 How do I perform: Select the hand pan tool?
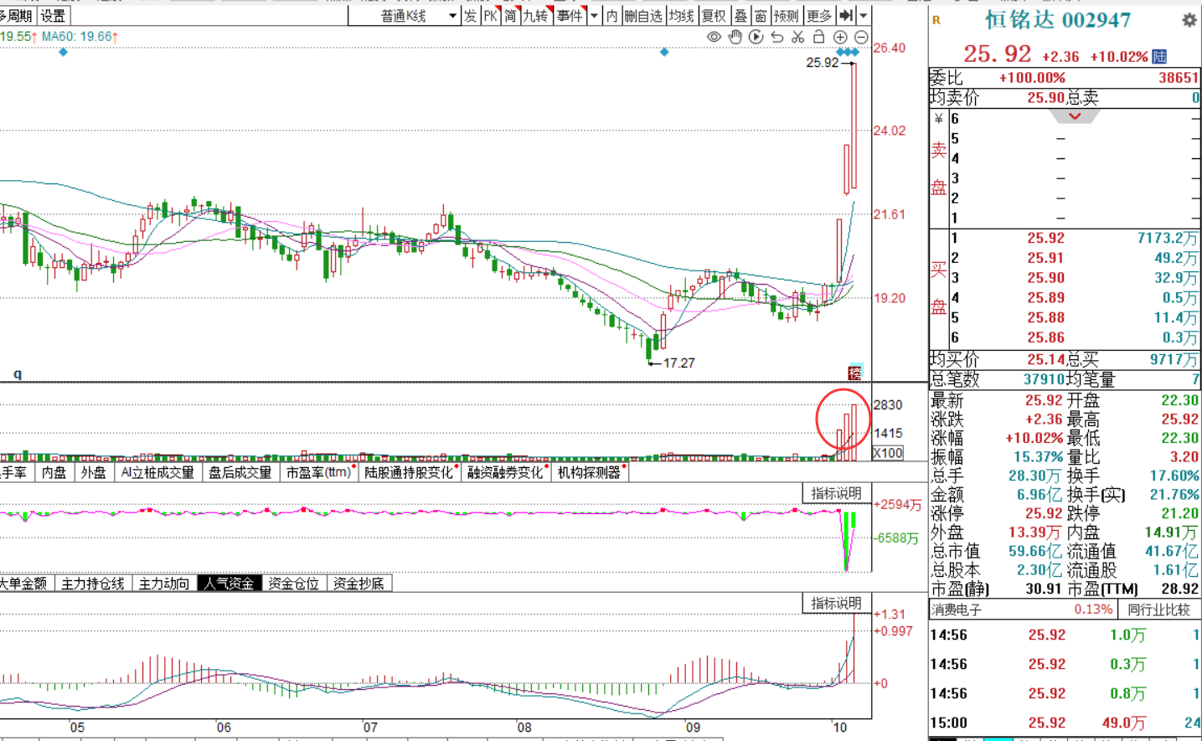pyautogui.click(x=735, y=37)
